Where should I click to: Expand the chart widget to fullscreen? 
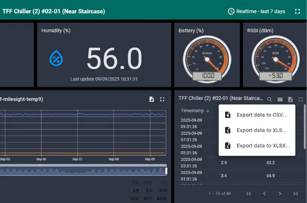click(162, 99)
